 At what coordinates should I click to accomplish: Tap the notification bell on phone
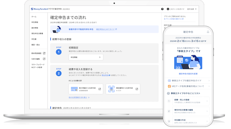pyautogui.click(x=208, y=32)
